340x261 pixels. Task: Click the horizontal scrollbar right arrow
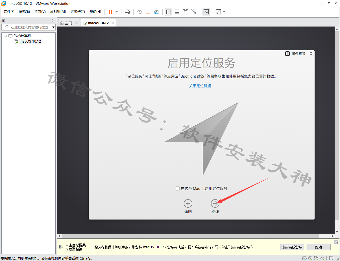click(332, 236)
